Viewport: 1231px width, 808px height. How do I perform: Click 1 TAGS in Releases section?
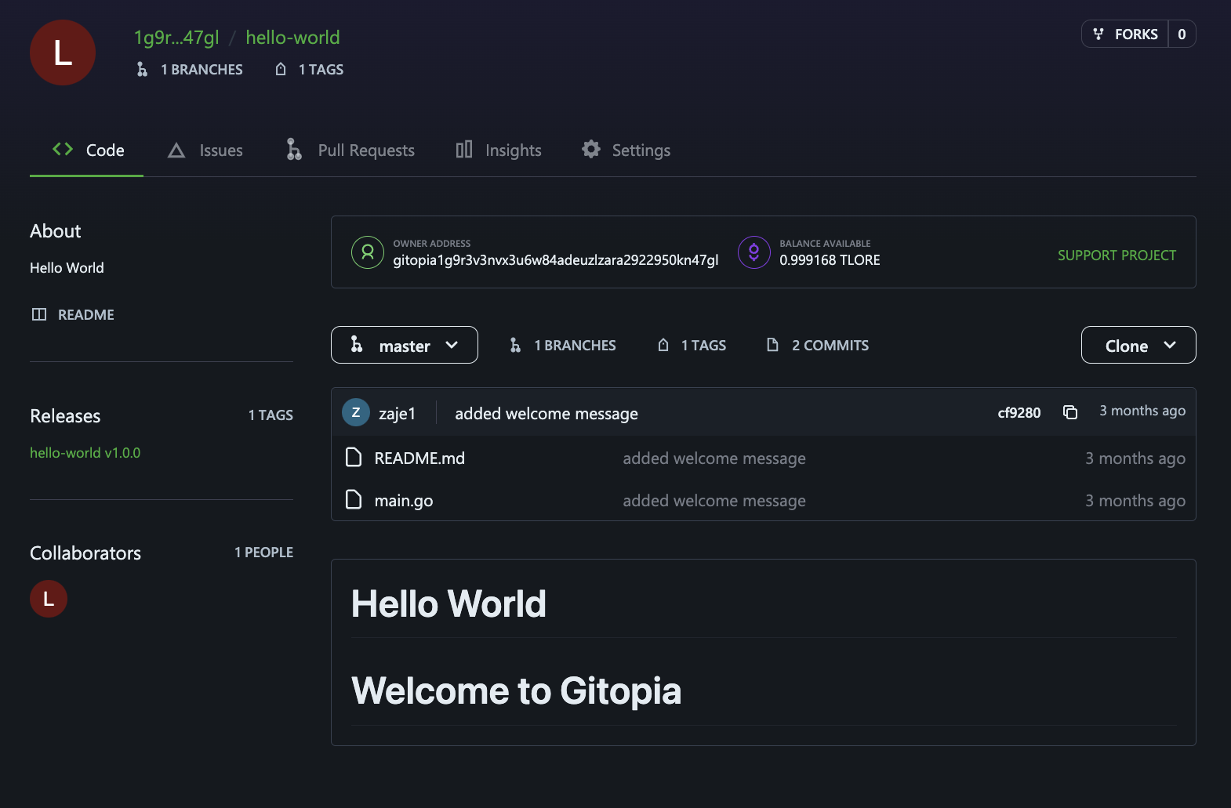[x=271, y=415]
